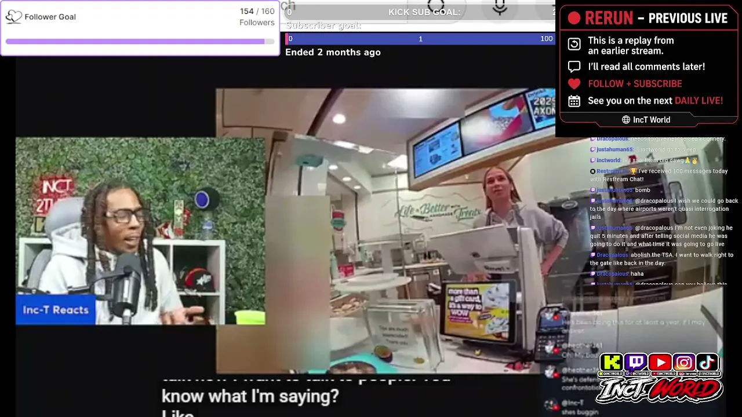The image size is (742, 417).
Task: Open the Instagram social icon
Action: click(x=684, y=363)
